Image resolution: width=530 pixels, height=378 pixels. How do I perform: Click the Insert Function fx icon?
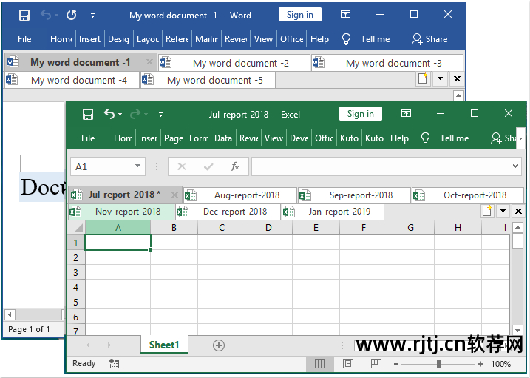(235, 166)
